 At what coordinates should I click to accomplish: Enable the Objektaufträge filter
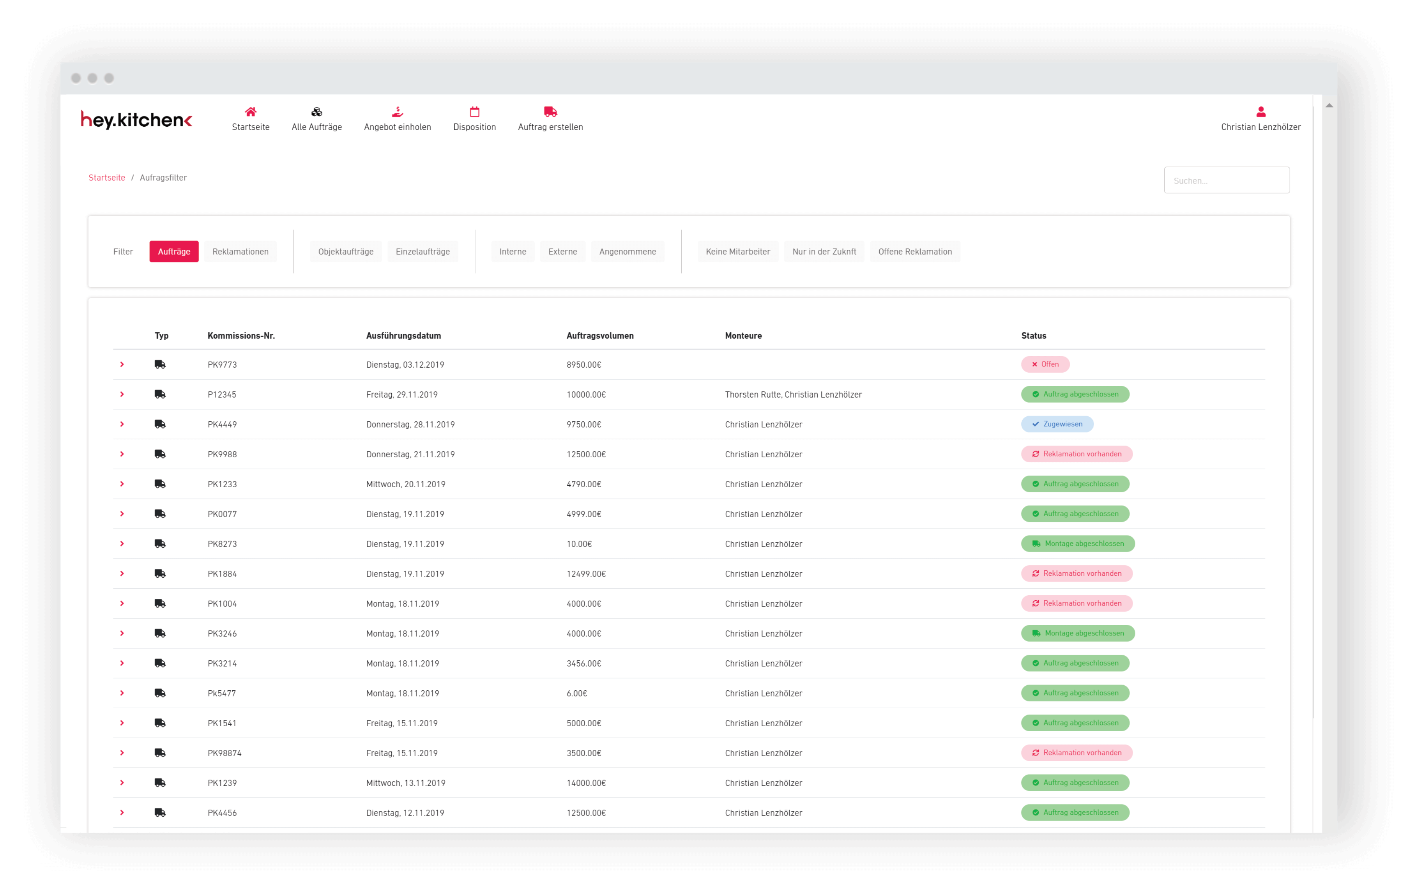[346, 252]
